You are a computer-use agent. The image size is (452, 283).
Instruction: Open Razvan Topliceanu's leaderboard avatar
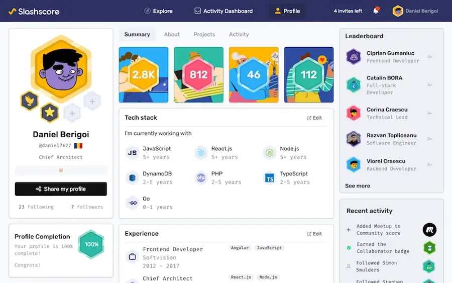coord(354,139)
